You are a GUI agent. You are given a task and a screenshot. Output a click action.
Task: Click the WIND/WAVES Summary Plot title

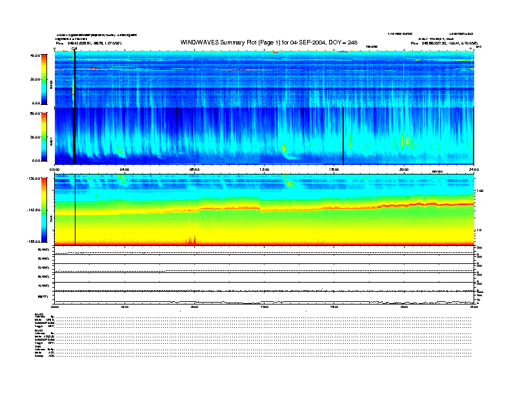coord(270,42)
